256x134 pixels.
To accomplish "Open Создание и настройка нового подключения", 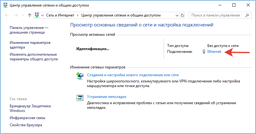I will (x=133, y=75).
